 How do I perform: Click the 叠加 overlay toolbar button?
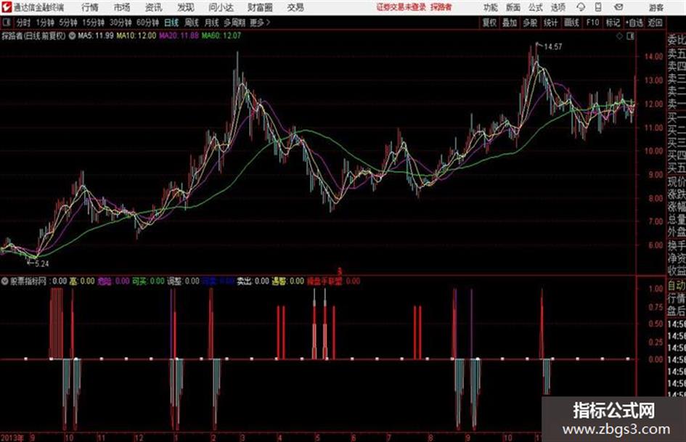tap(510, 22)
